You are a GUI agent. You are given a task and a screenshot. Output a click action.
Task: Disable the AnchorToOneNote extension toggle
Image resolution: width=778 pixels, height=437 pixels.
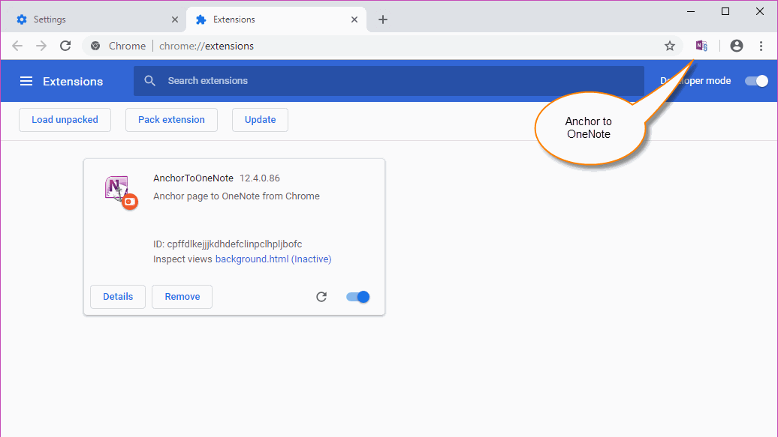(x=357, y=297)
